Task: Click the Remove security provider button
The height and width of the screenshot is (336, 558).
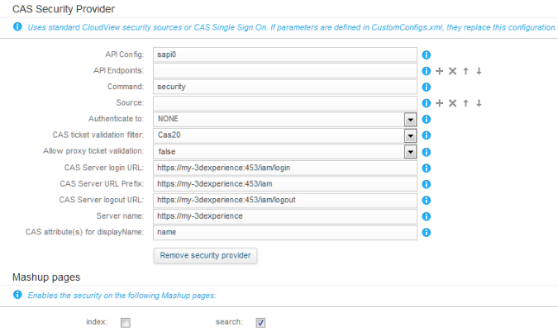Action: pos(205,256)
